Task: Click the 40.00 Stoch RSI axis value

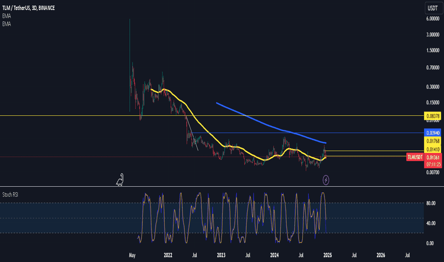Action: pos(431,223)
